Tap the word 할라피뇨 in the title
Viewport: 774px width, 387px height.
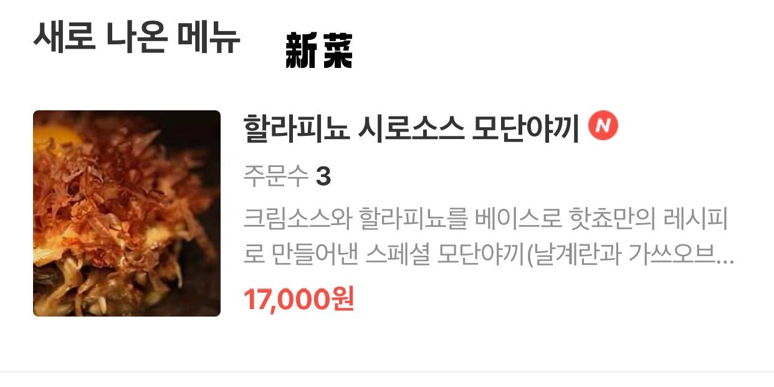click(x=296, y=128)
